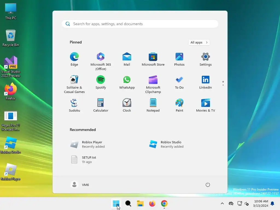Go to next pinned apps page dot
Screen dimensions: 280x210
(x=223, y=85)
